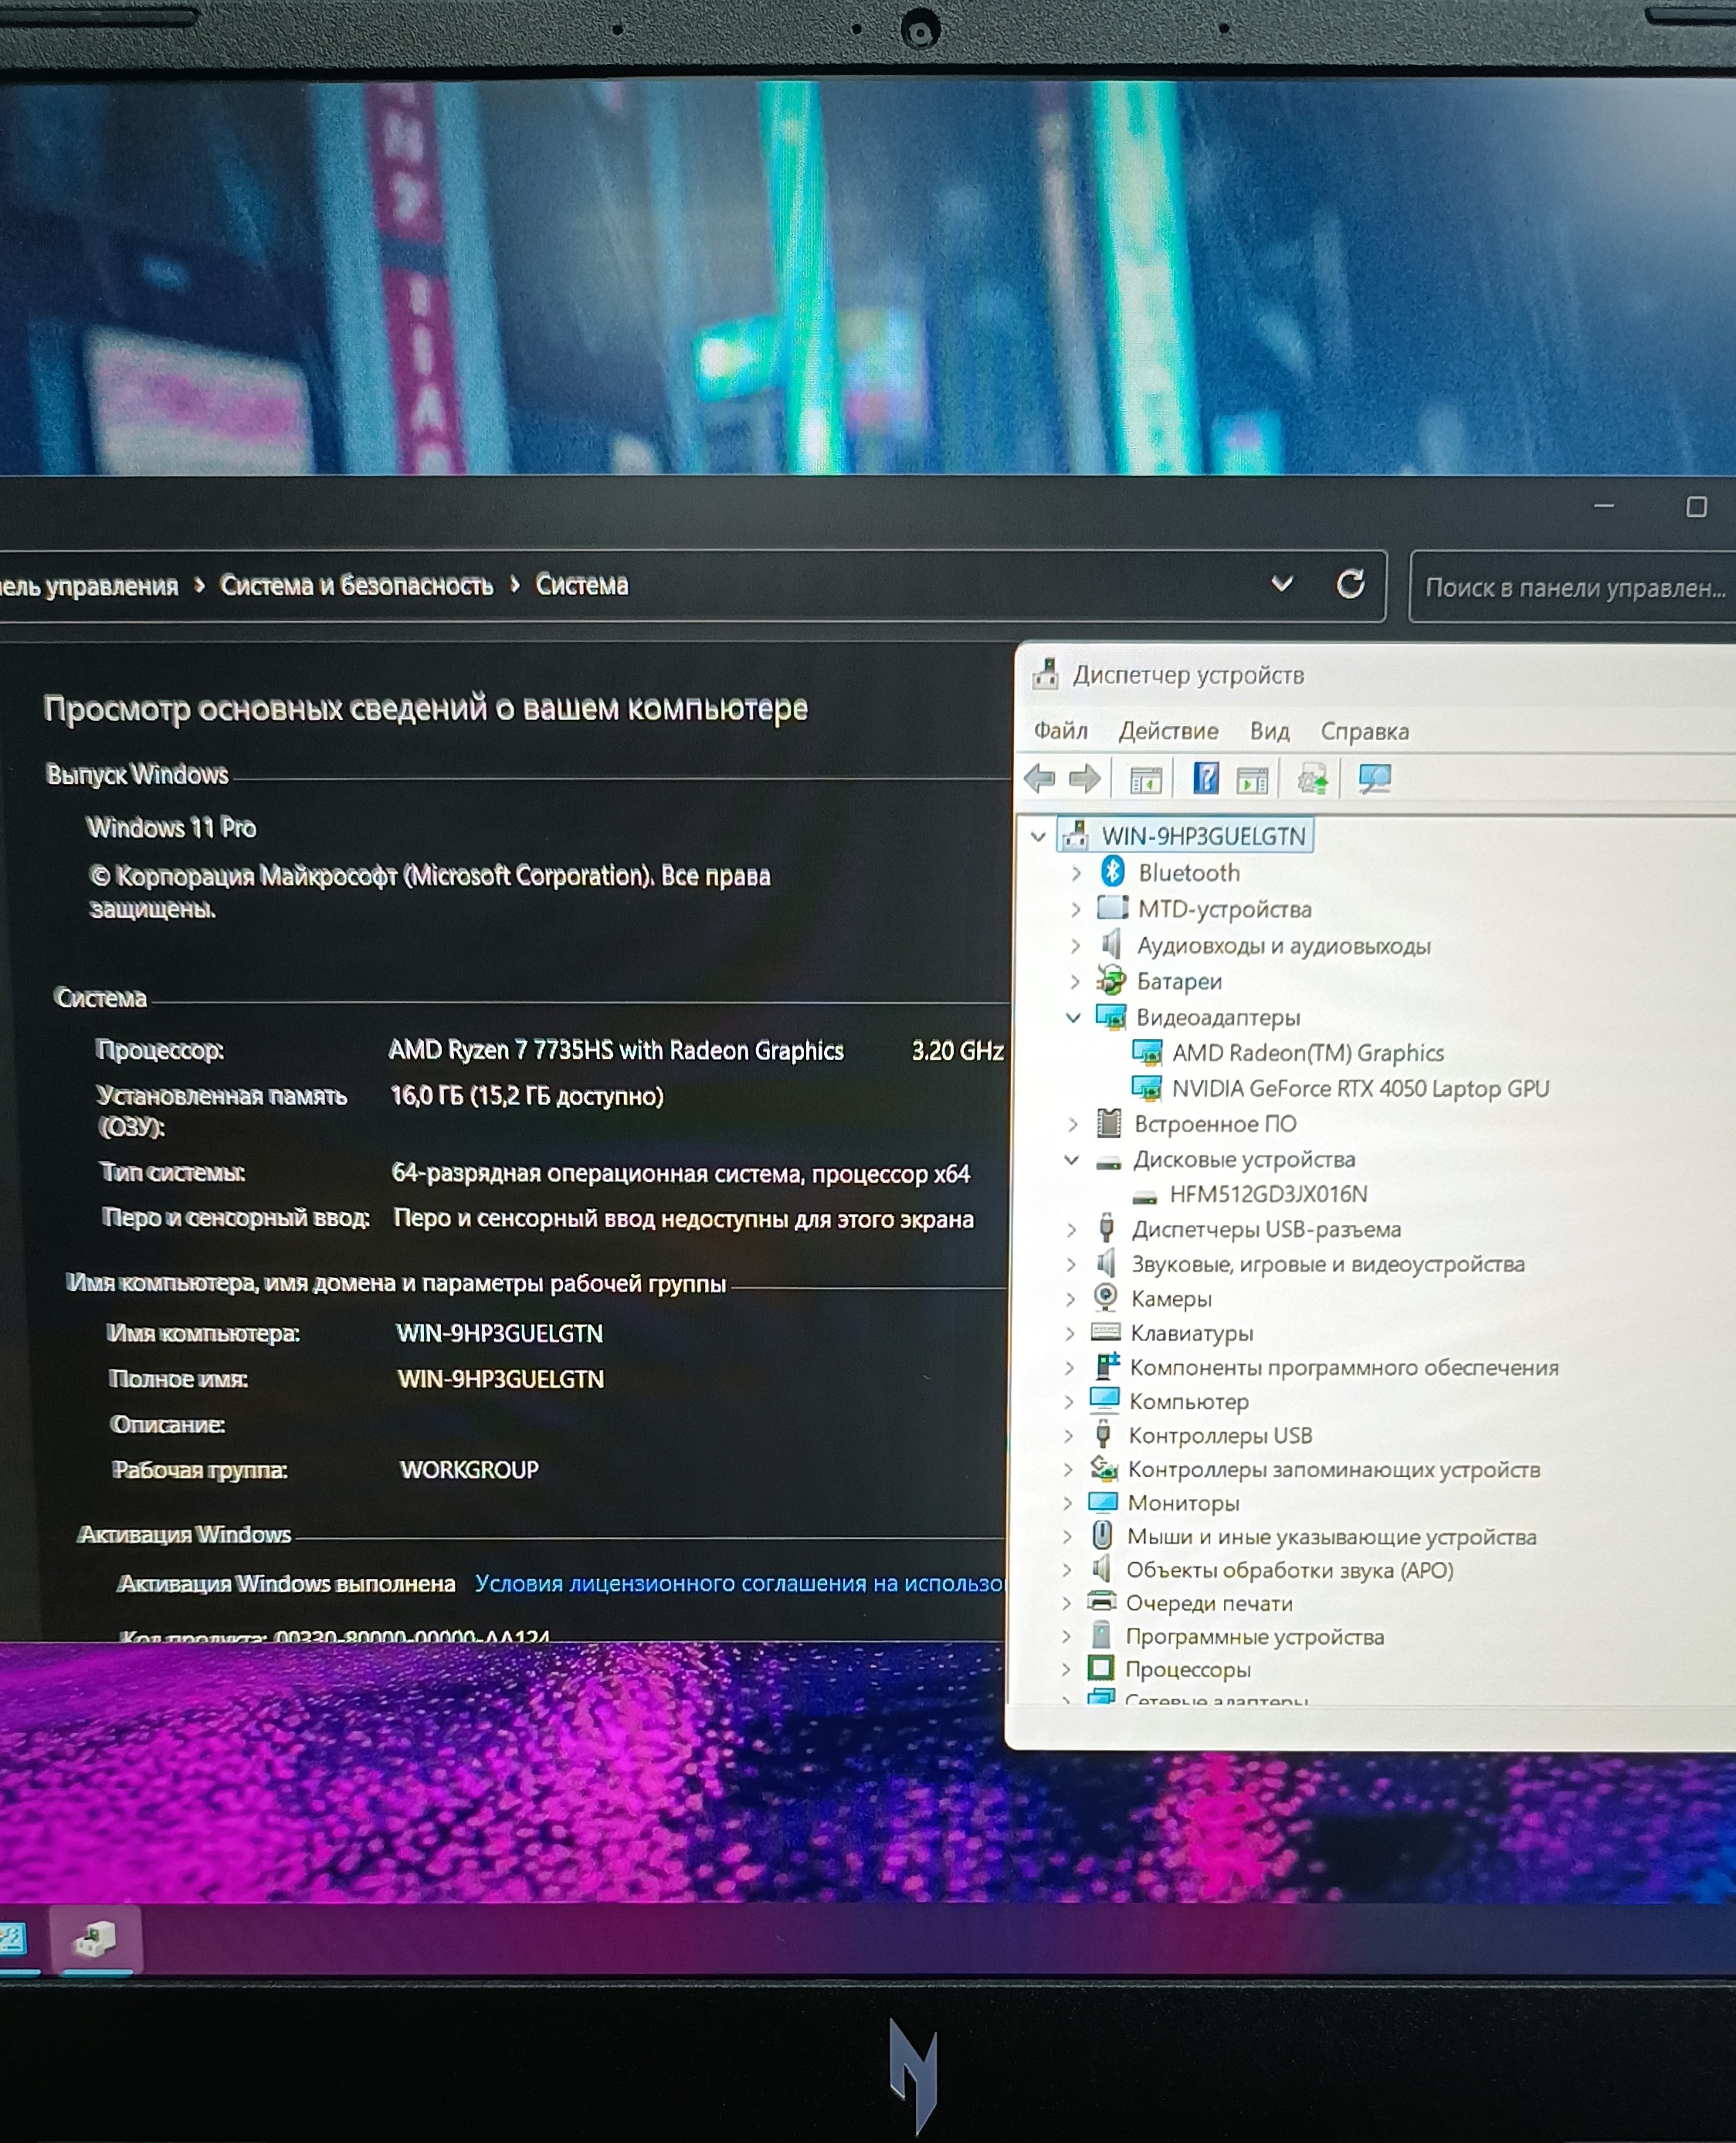The height and width of the screenshot is (2143, 1736).
Task: Select the Мыши и иные указывающие устройства icon
Action: click(1102, 1536)
